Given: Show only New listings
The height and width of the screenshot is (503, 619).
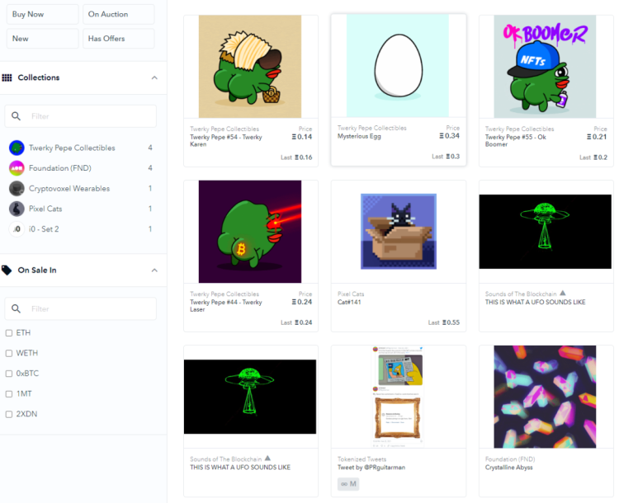Looking at the screenshot, I should [x=43, y=39].
